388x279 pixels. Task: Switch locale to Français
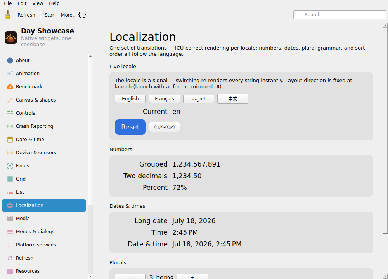click(164, 99)
